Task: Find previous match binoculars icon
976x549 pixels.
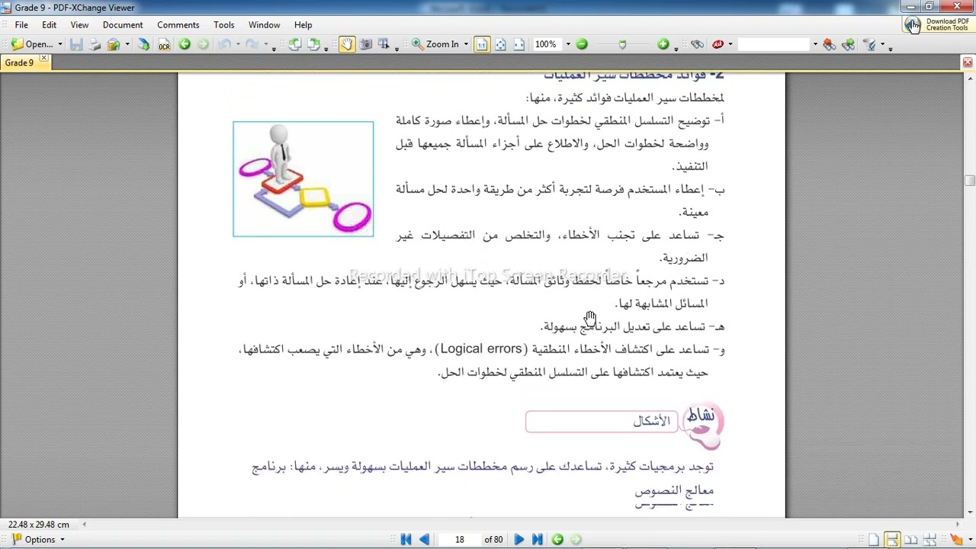Action: 830,44
